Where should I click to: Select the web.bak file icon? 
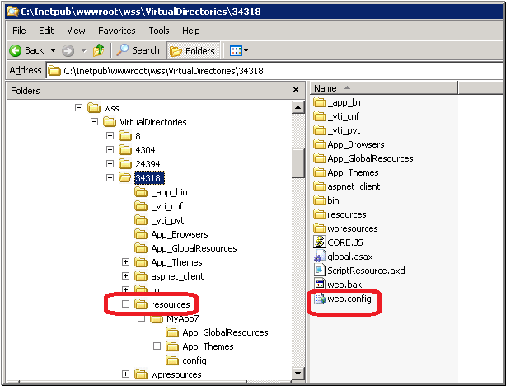click(x=320, y=285)
